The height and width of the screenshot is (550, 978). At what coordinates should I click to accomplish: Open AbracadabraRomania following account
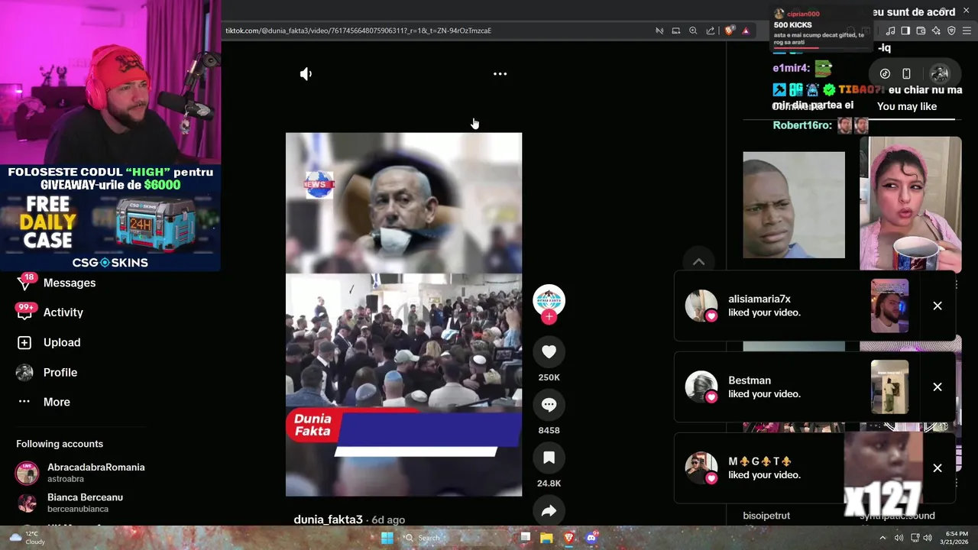click(81, 473)
